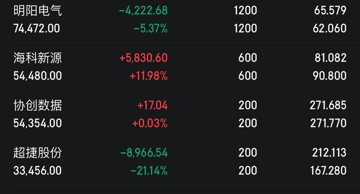
Task: Click the loss percentage -21.14%
Action: [149, 171]
